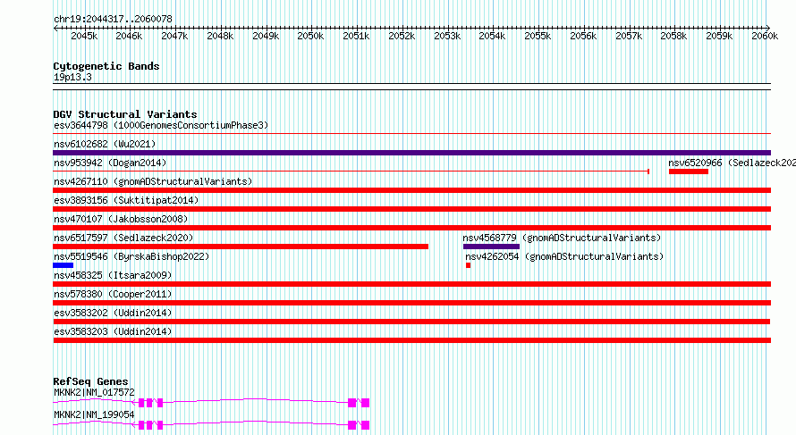Screen dimensions: 796x435
Task: Open variant nsv5519546 (ByrskaBishop2022) label
Action: (131, 256)
